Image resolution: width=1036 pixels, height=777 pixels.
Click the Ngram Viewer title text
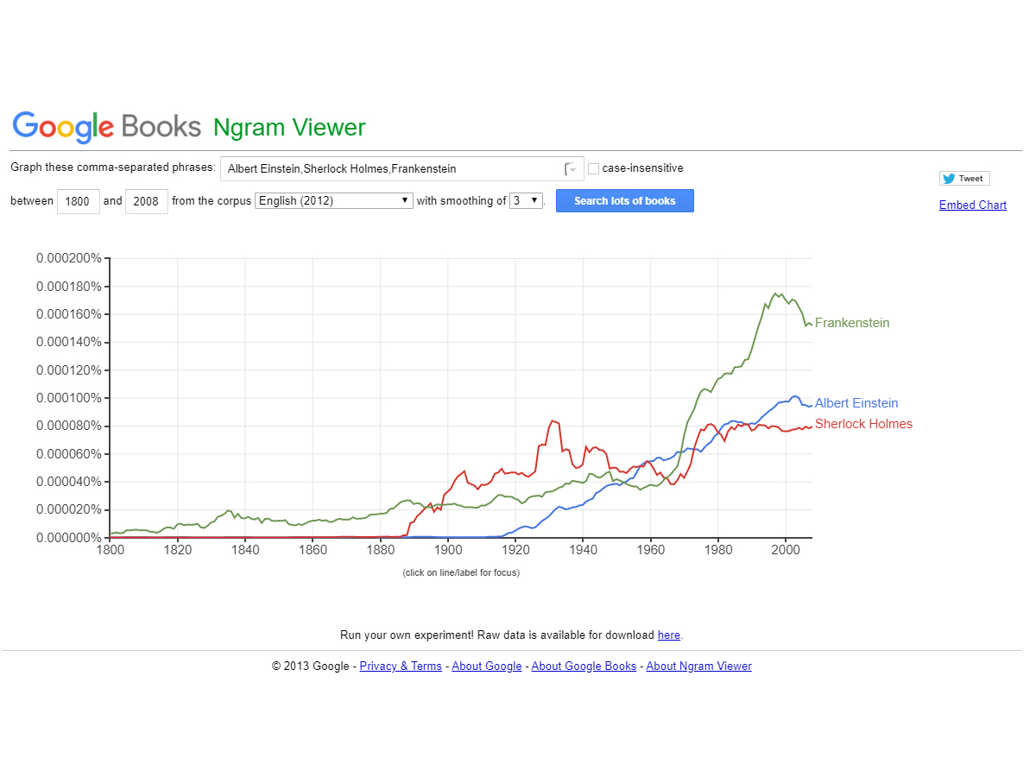(289, 128)
